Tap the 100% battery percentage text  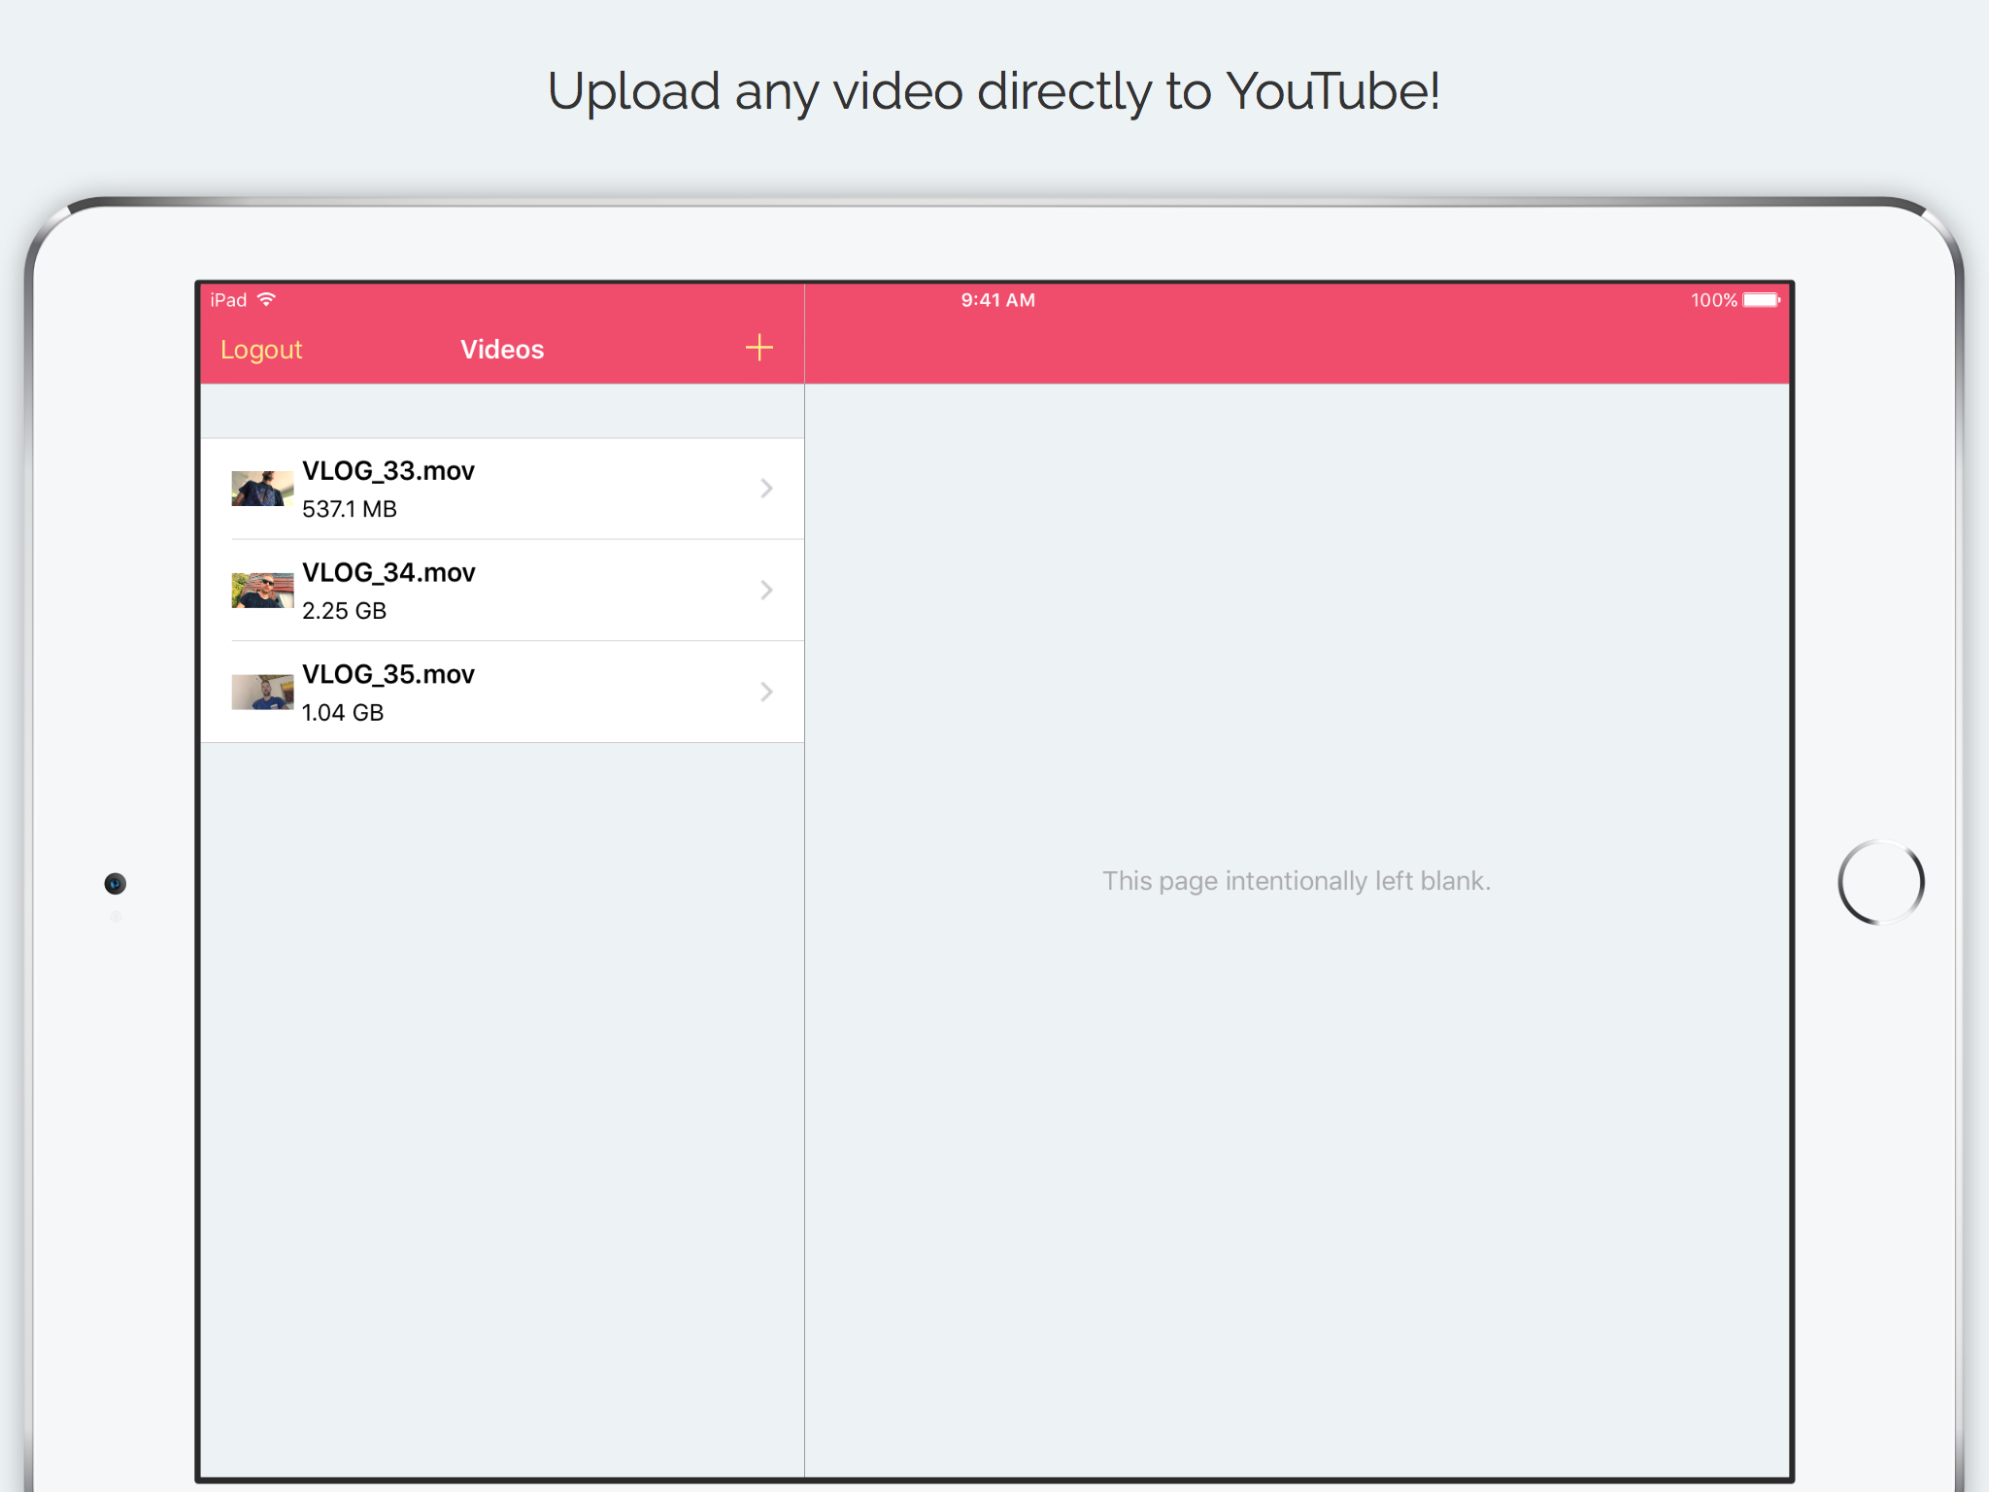point(1714,300)
